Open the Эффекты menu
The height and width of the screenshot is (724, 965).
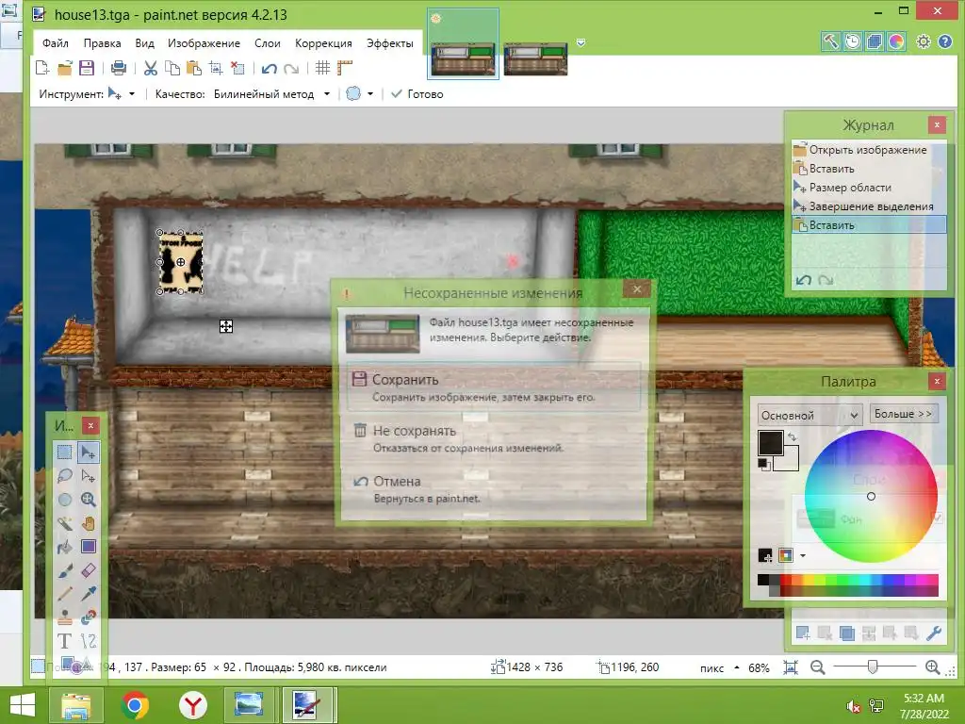pyautogui.click(x=389, y=43)
